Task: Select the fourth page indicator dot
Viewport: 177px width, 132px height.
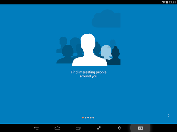Action: 91,118
